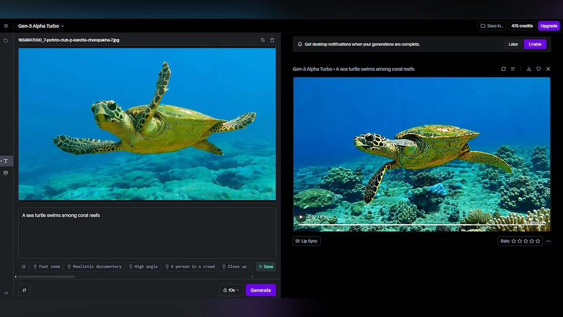The height and width of the screenshot is (317, 563).
Task: Click the layers icon in left sidebar
Action: [6, 173]
